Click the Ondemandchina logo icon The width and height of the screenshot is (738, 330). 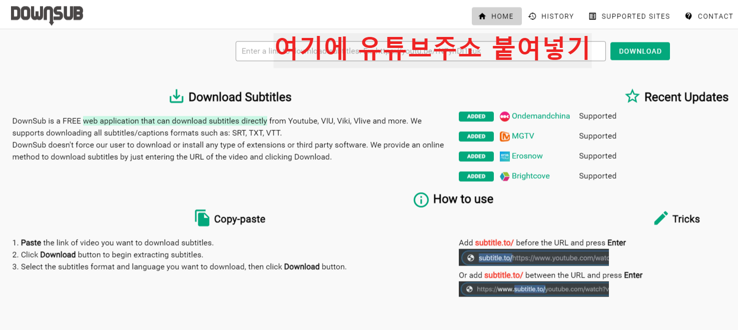point(504,116)
